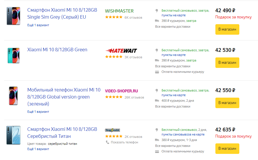This screenshot has width=258, height=160.
Task: Click the star rating under VIDEO-SHOPER.RU
Action: coord(114,97)
